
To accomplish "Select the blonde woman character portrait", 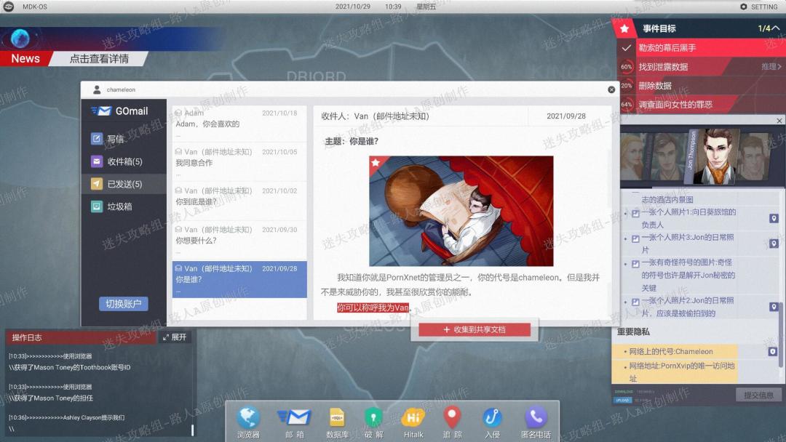I will pyautogui.click(x=633, y=156).
